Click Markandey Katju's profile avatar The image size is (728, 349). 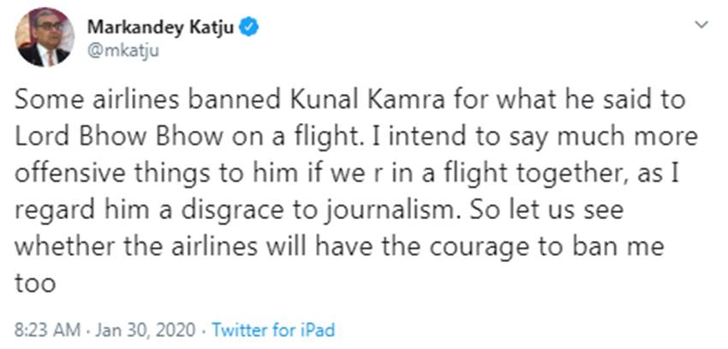coord(45,38)
